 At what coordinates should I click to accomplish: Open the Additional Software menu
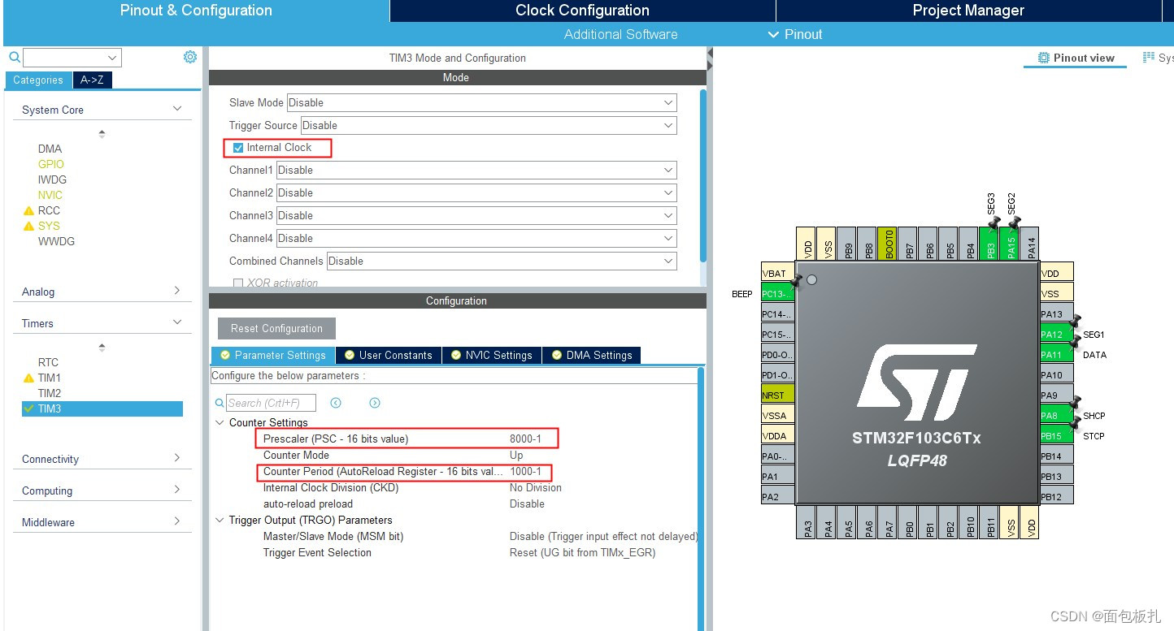(x=620, y=34)
